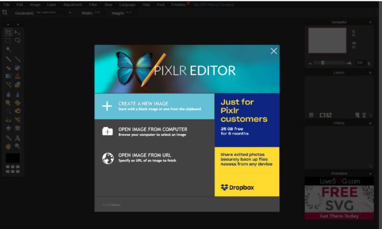
Task: Select the Move tool
Action: point(17,32)
